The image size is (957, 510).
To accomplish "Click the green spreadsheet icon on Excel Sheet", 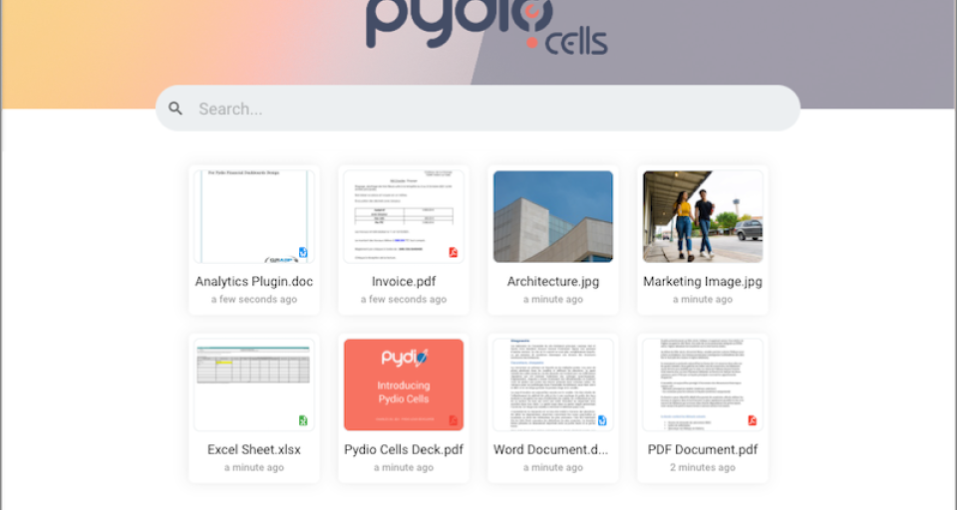I will [x=303, y=420].
